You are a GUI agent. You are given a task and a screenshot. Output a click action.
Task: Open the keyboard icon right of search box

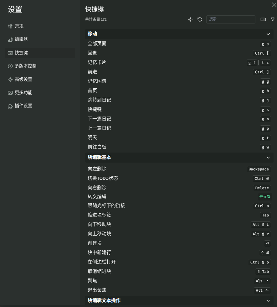pos(263,19)
